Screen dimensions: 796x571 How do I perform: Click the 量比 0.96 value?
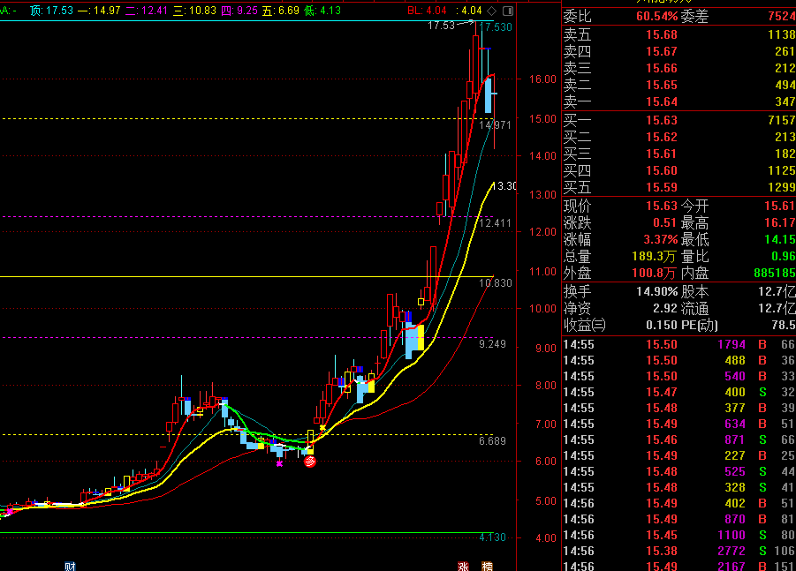tap(784, 256)
